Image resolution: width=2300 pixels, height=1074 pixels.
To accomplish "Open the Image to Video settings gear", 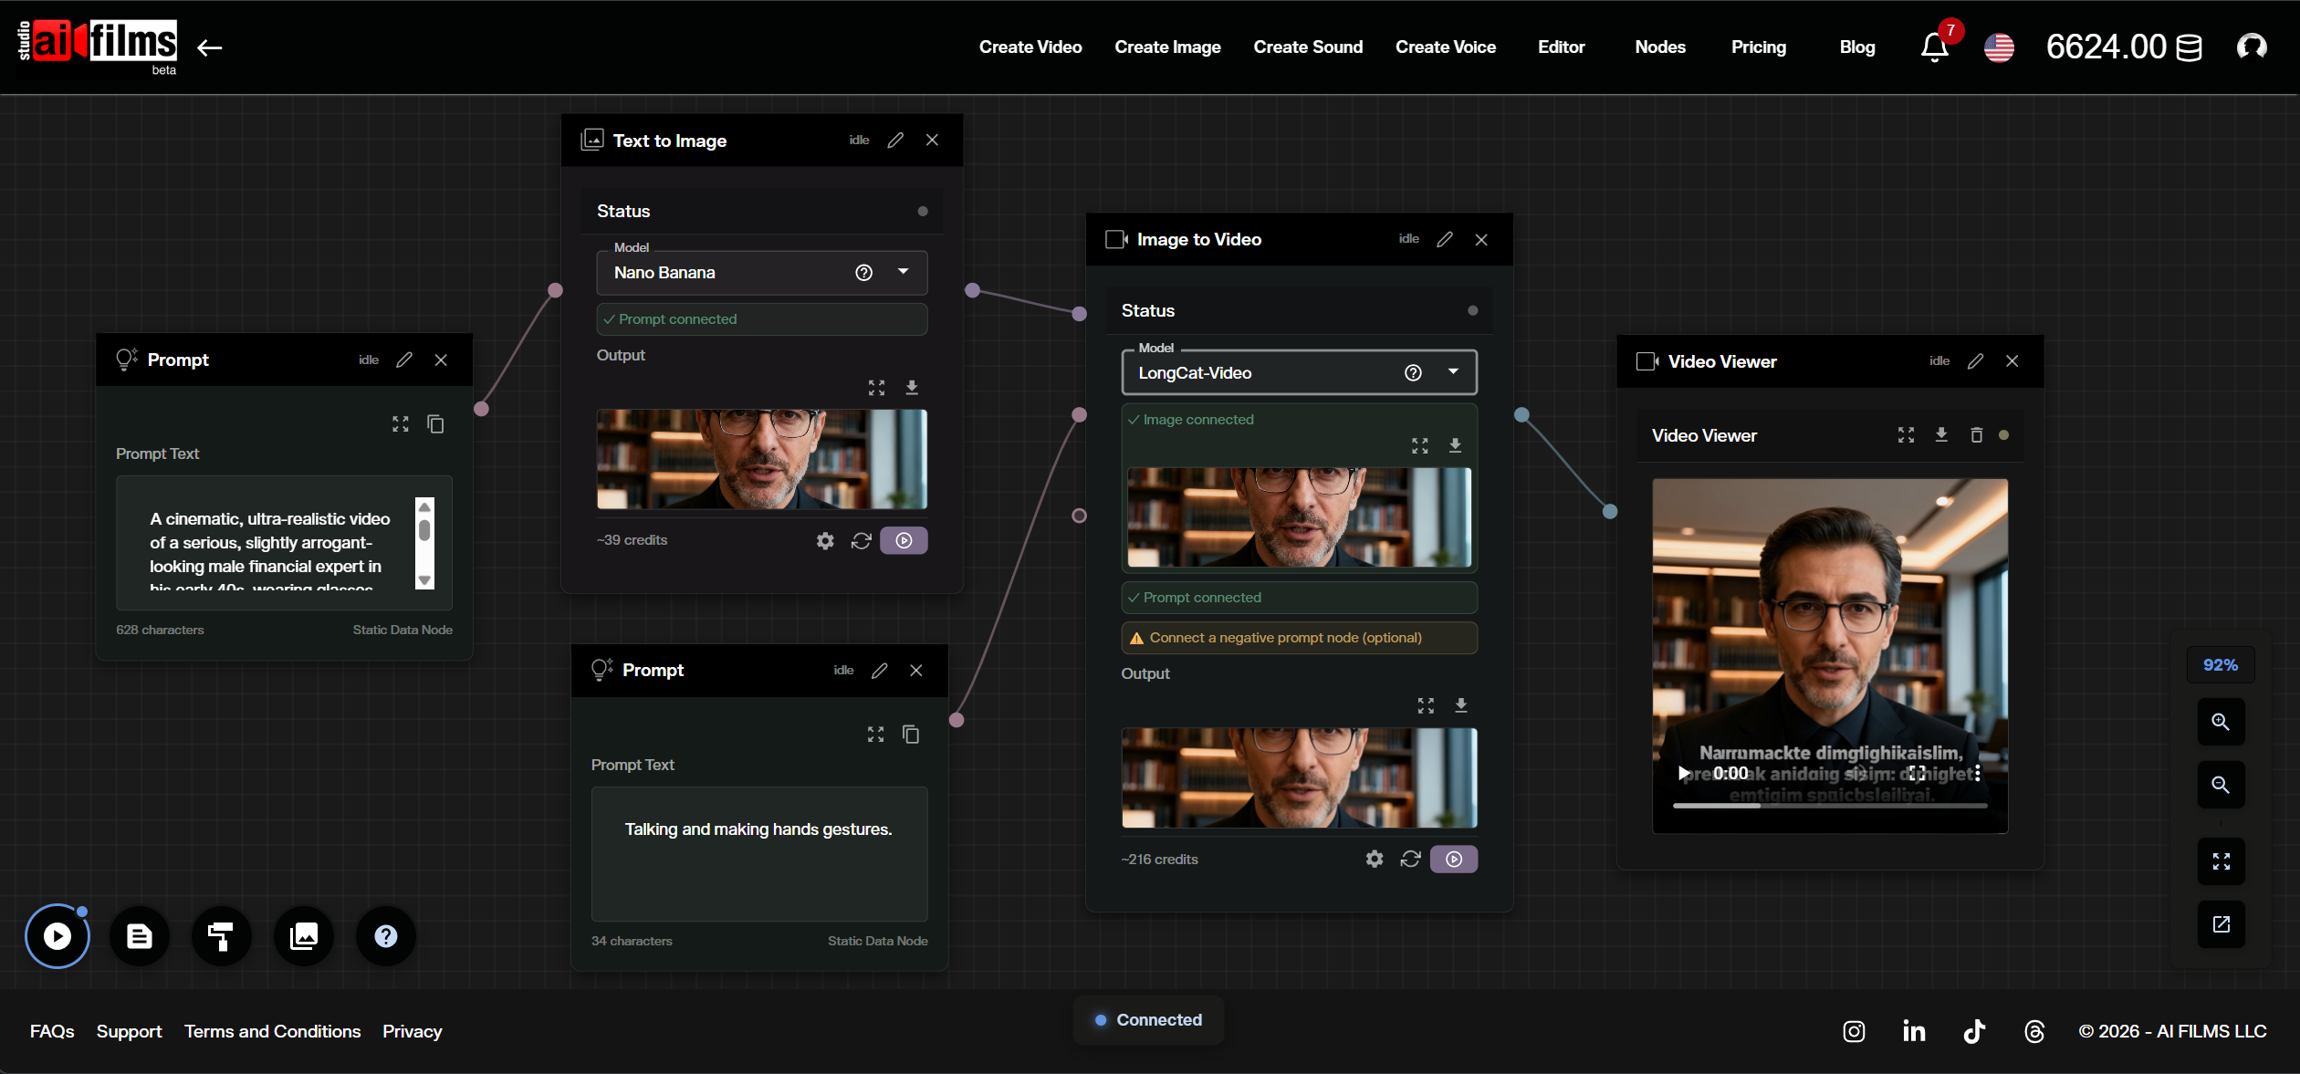I will pyautogui.click(x=1375, y=859).
